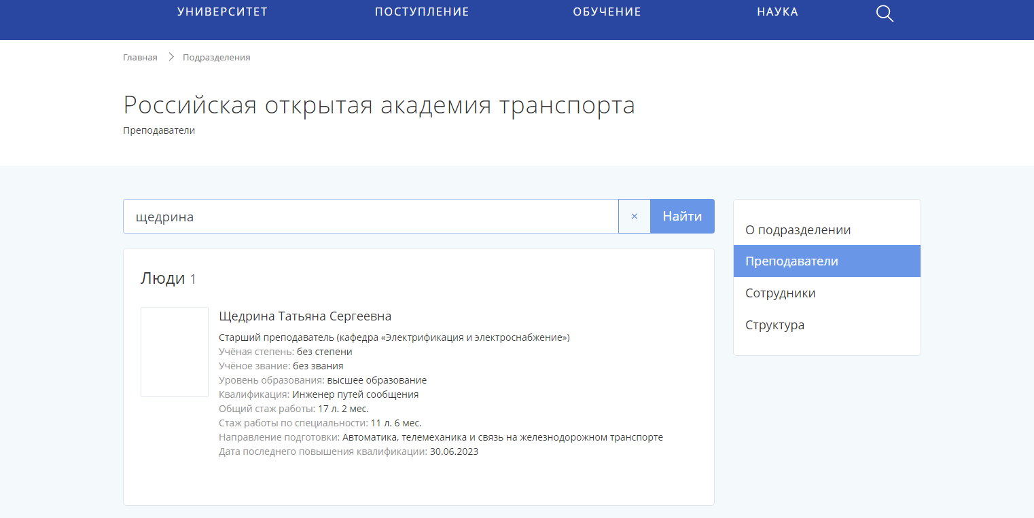Open the НАУКА menu
Image resolution: width=1034 pixels, height=518 pixels.
coord(778,12)
